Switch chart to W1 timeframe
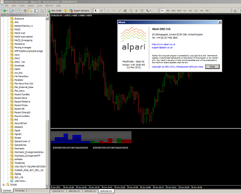This screenshot has width=241, height=194. pyautogui.click(x=202, y=11)
